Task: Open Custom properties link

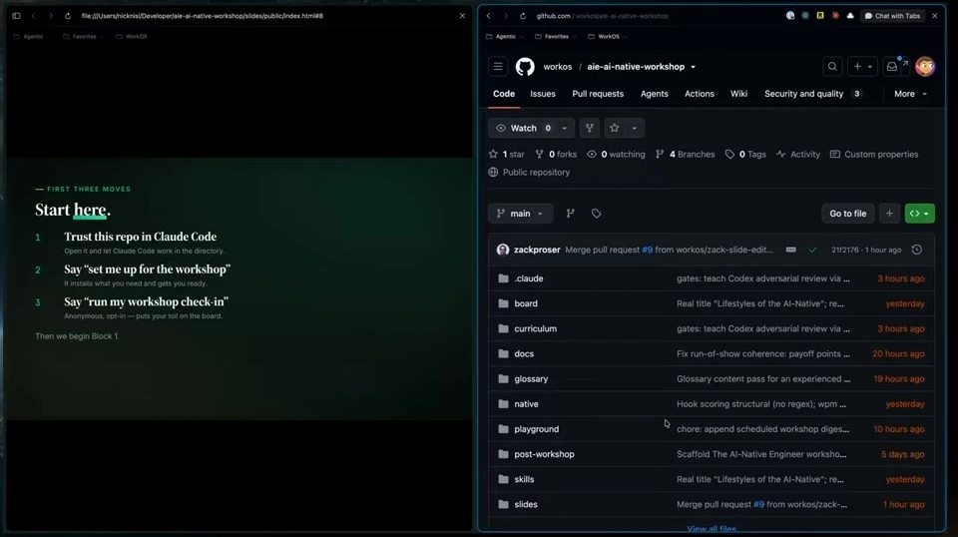Action: point(874,154)
